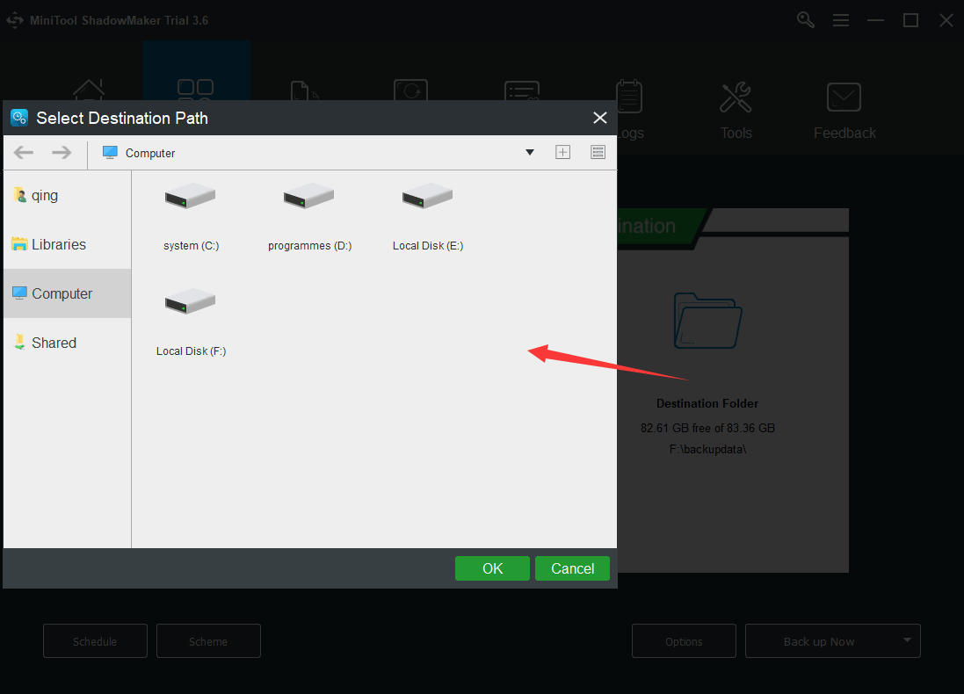
Task: Open the qing user folder
Action: point(67,196)
